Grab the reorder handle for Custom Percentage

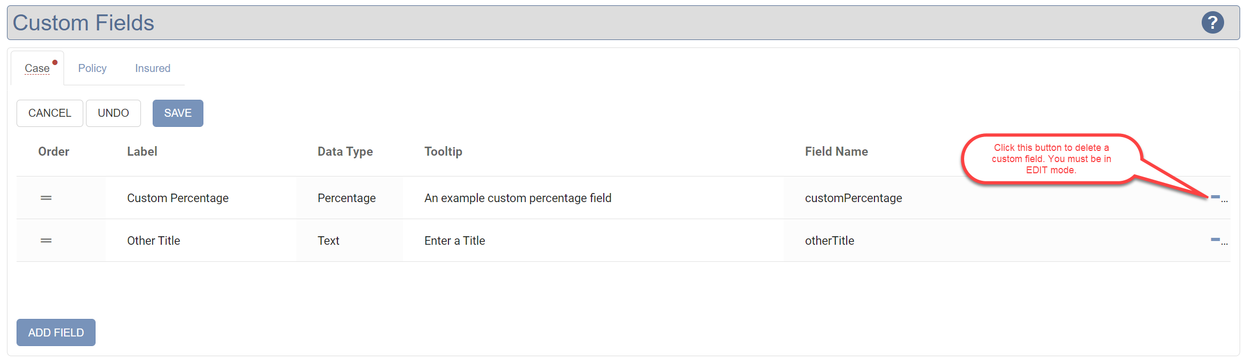point(46,198)
